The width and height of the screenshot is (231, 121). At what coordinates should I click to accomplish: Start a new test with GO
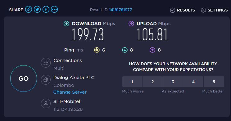[24, 78]
